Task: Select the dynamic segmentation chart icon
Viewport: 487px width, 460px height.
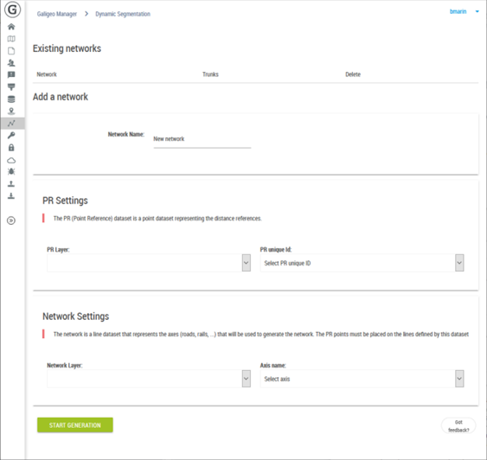Action: coord(11,124)
